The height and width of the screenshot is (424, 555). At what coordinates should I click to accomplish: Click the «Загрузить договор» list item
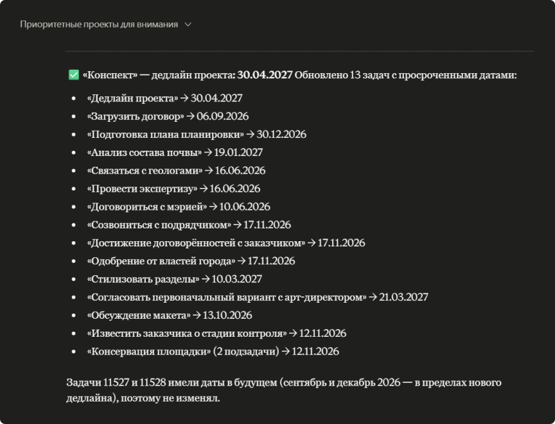(168, 116)
